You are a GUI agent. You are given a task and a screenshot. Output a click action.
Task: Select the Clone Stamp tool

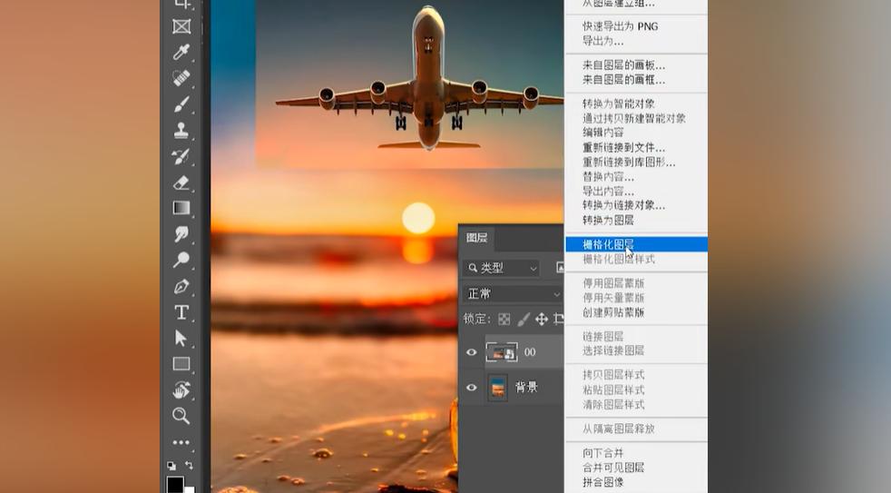pyautogui.click(x=181, y=130)
